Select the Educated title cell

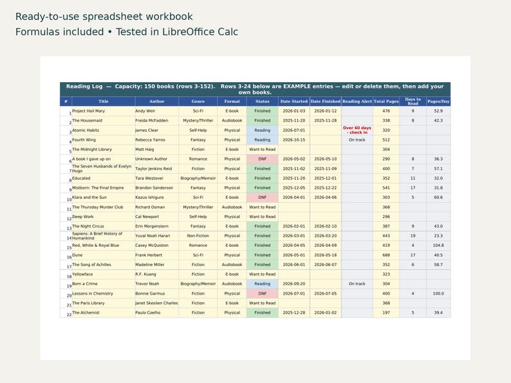pos(104,178)
